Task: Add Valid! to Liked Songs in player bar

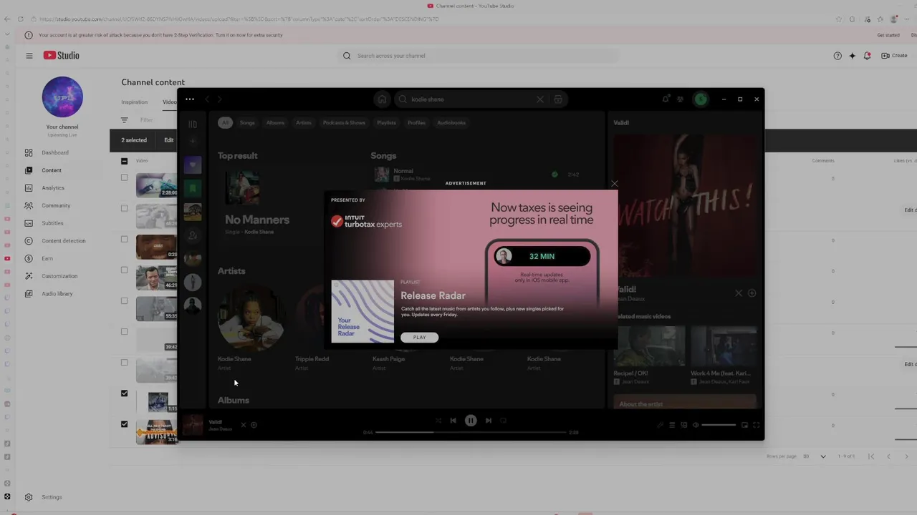Action: 254,425
